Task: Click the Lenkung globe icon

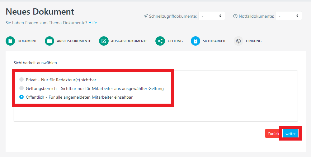Action: (x=238, y=41)
